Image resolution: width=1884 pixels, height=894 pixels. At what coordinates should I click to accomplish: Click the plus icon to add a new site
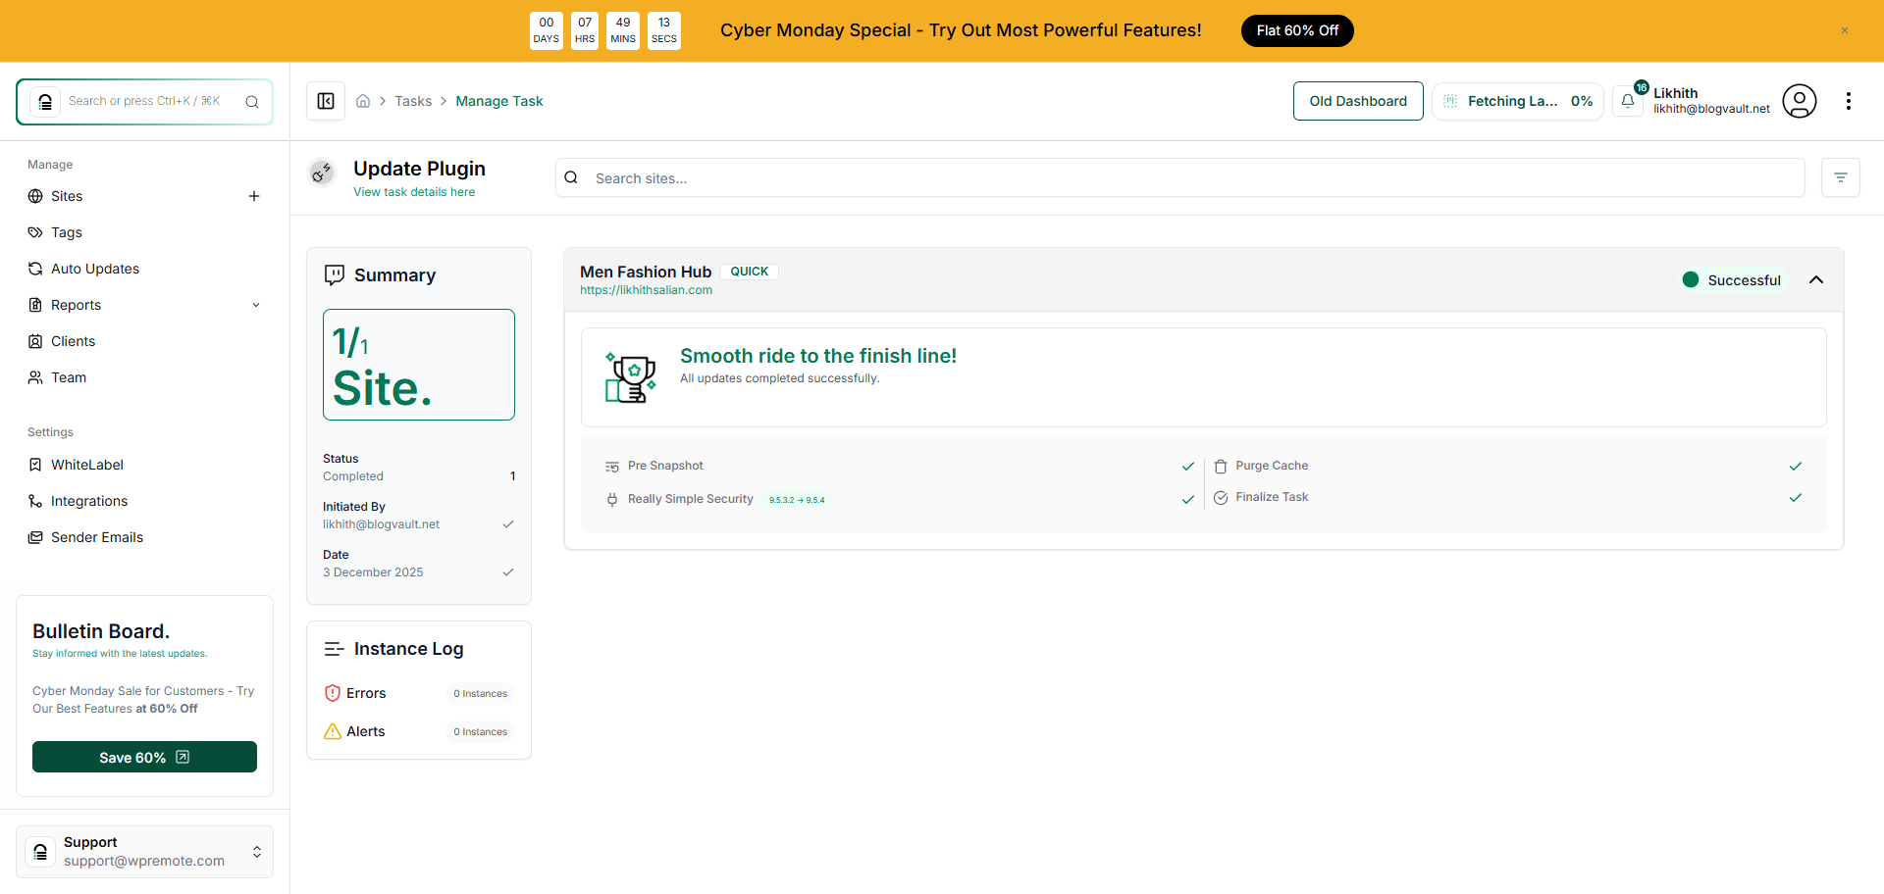(x=254, y=196)
